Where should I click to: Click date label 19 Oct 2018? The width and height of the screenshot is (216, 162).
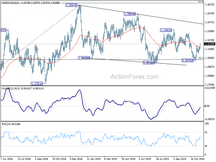(x=59, y=159)
